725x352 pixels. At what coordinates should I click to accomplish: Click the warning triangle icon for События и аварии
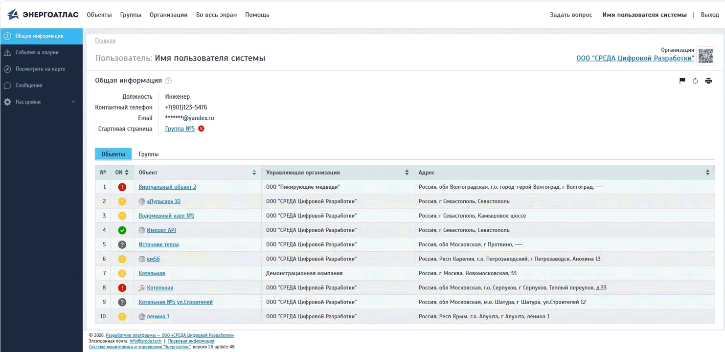(7, 52)
